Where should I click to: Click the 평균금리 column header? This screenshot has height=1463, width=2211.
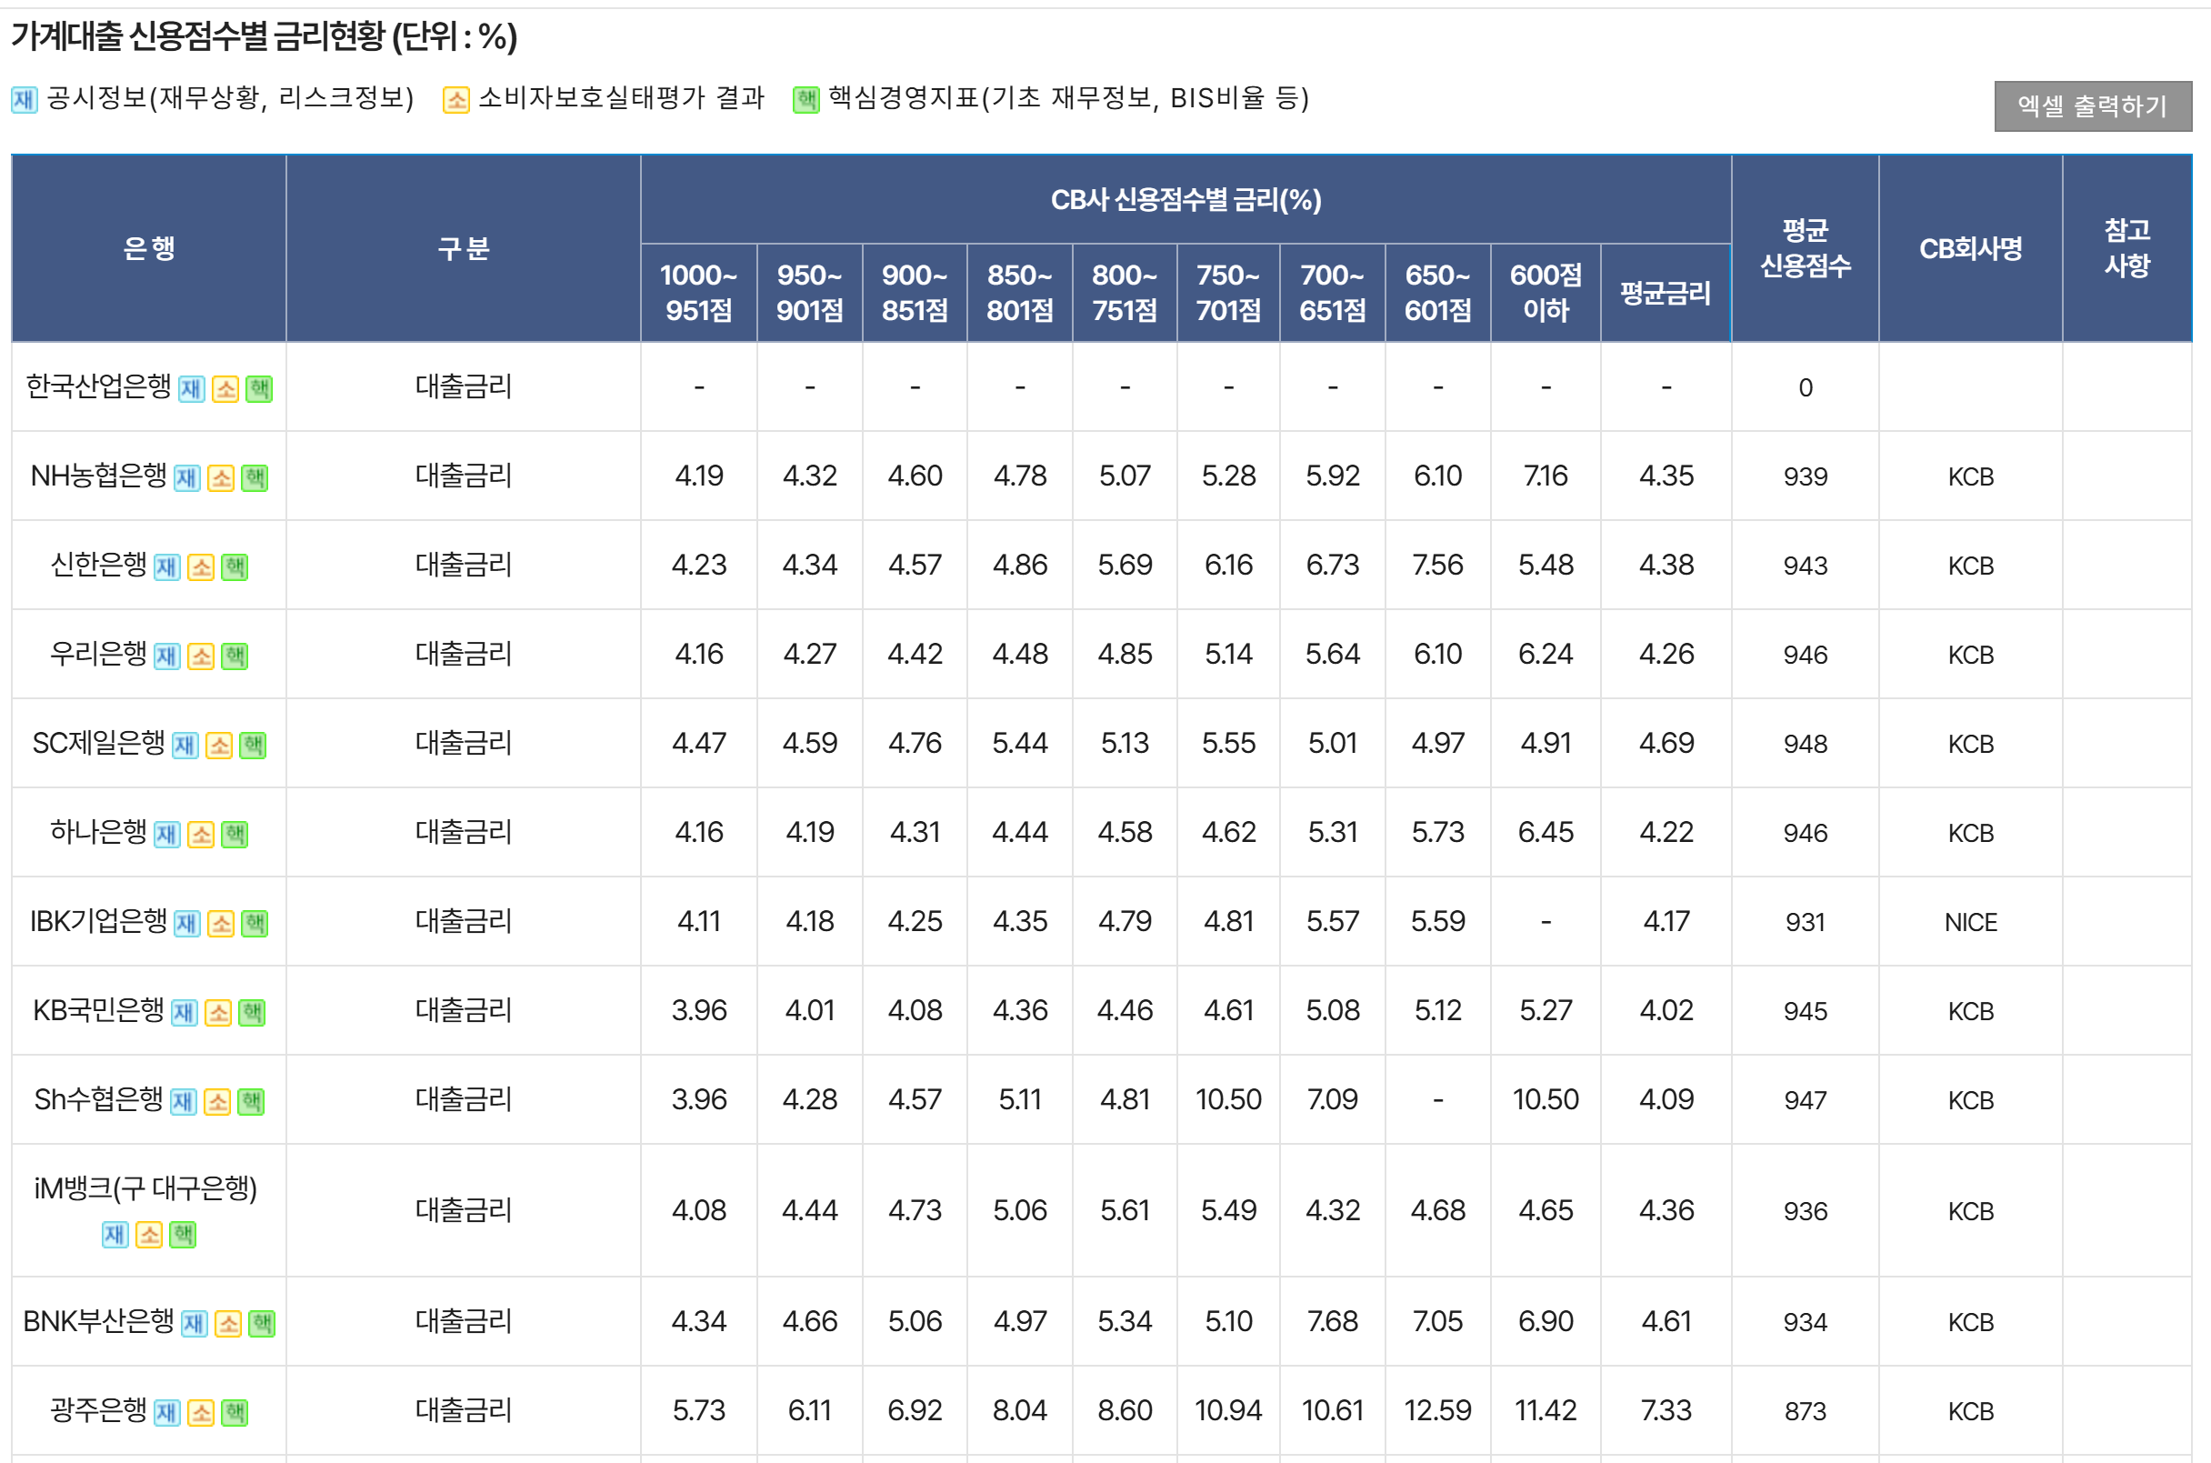(x=1666, y=293)
